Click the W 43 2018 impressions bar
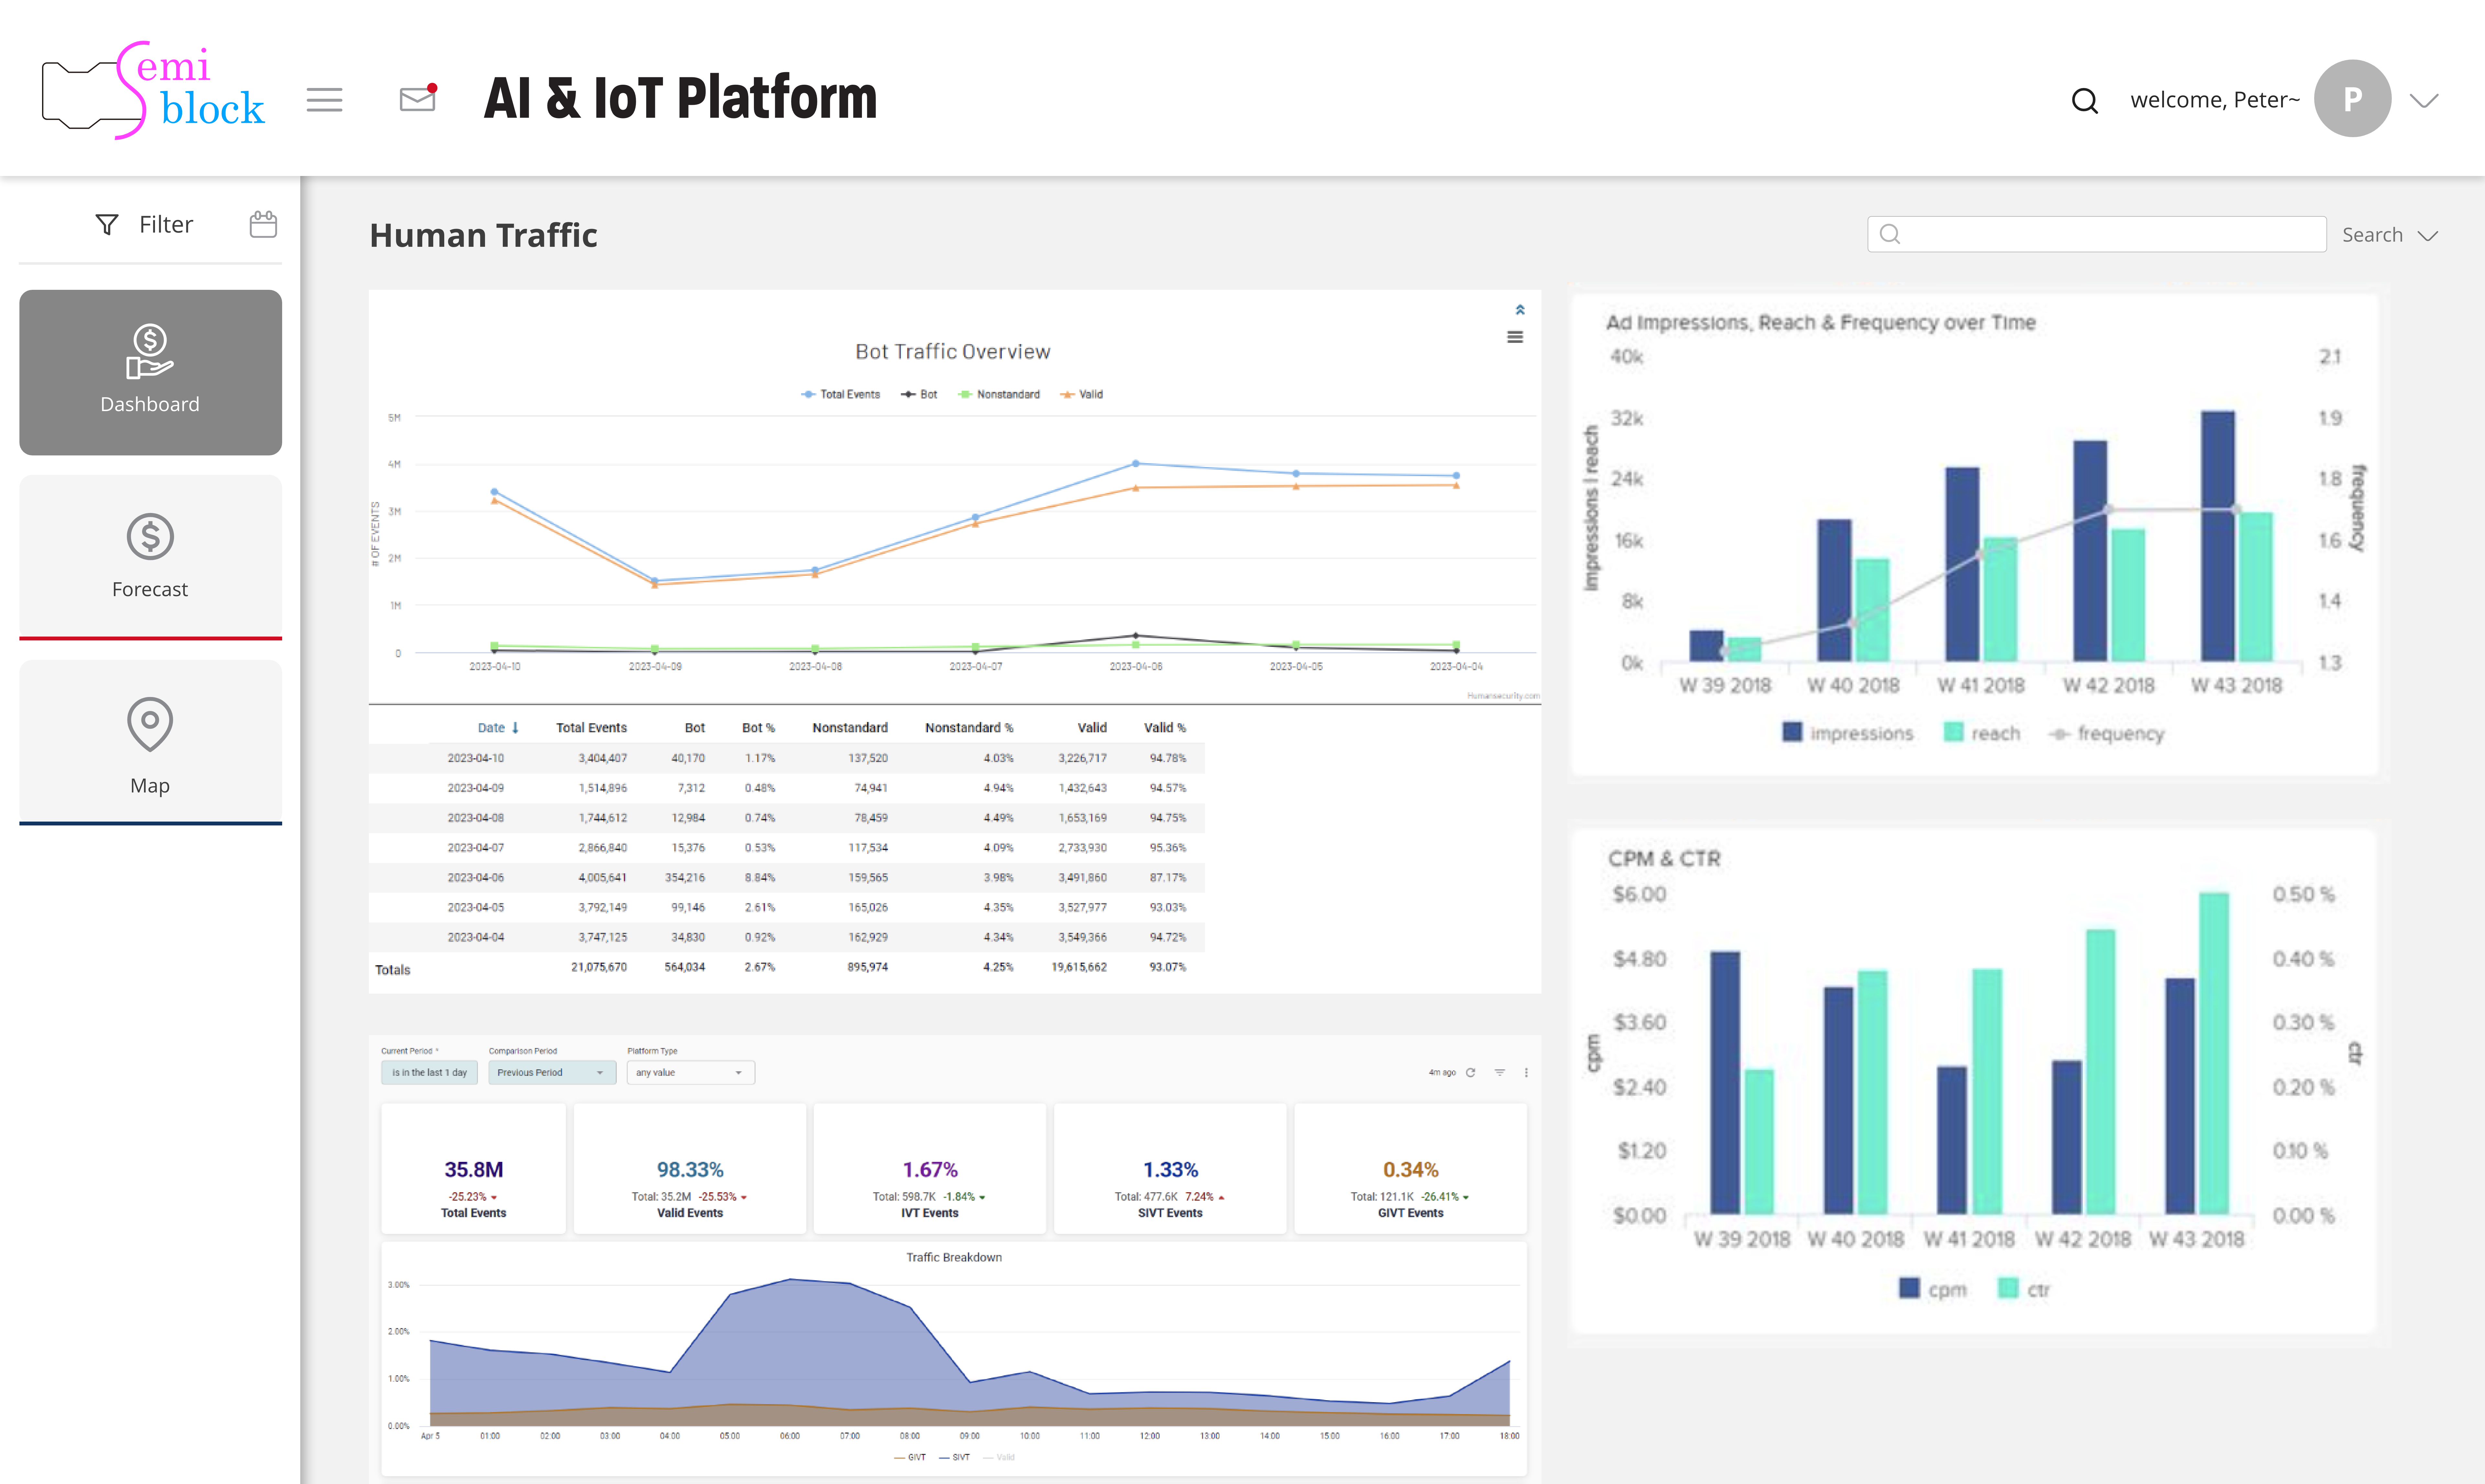Image resolution: width=2485 pixels, height=1484 pixels. tap(2218, 536)
